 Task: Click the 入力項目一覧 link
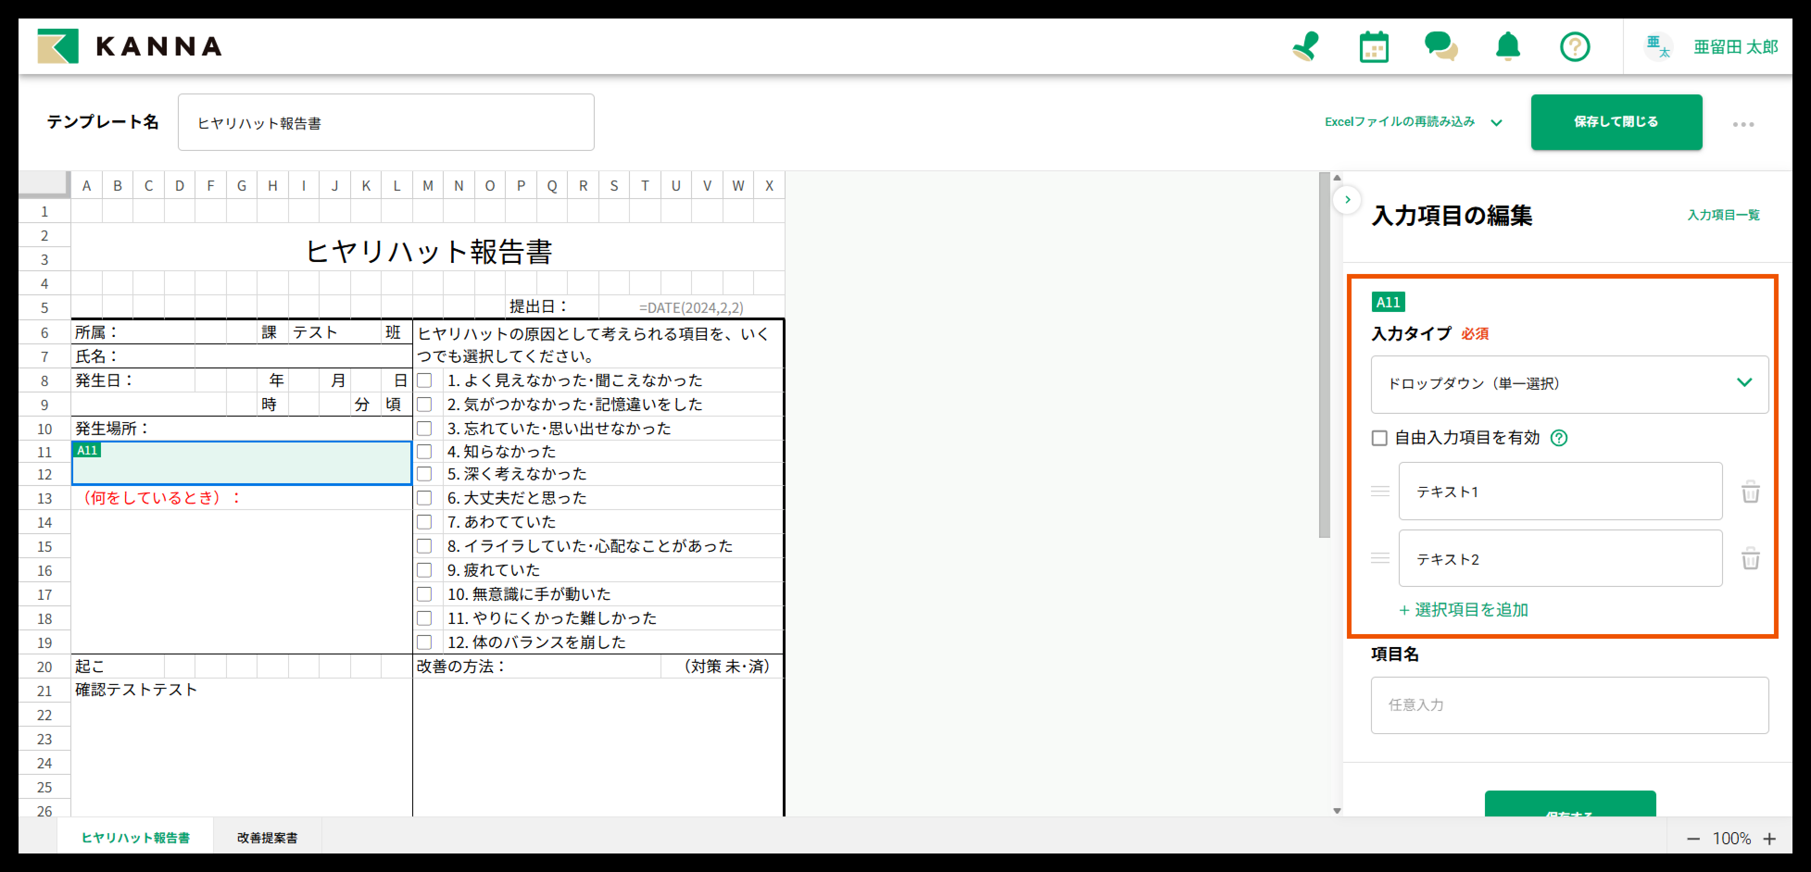click(1723, 215)
